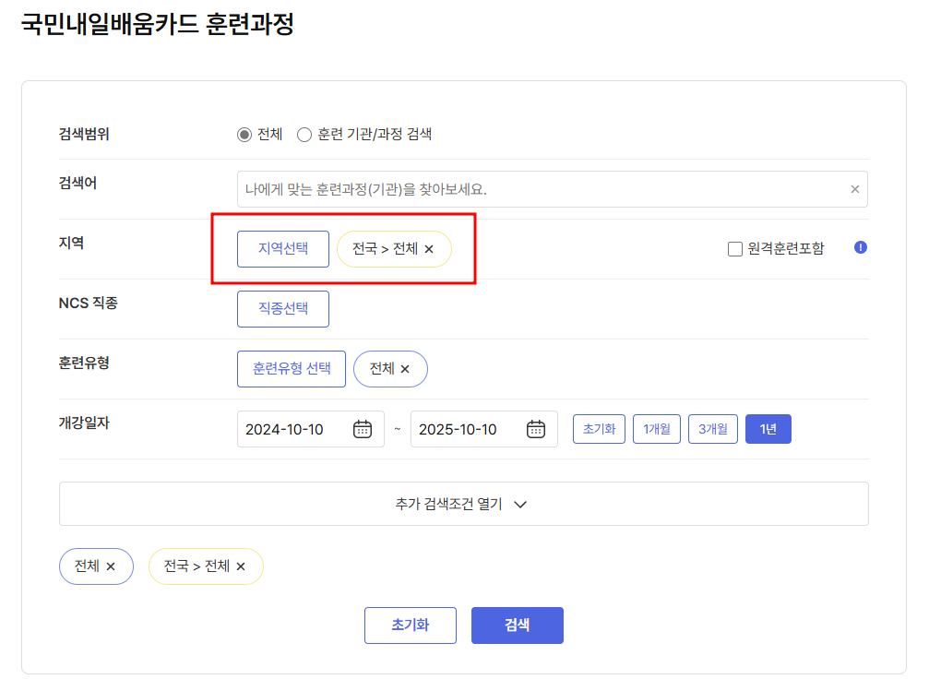The height and width of the screenshot is (691, 929).
Task: Open the 지역선택 region selector
Action: 282,248
